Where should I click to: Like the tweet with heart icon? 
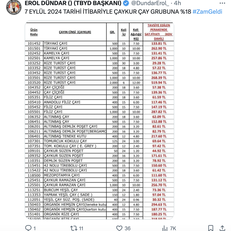tap(119, 228)
